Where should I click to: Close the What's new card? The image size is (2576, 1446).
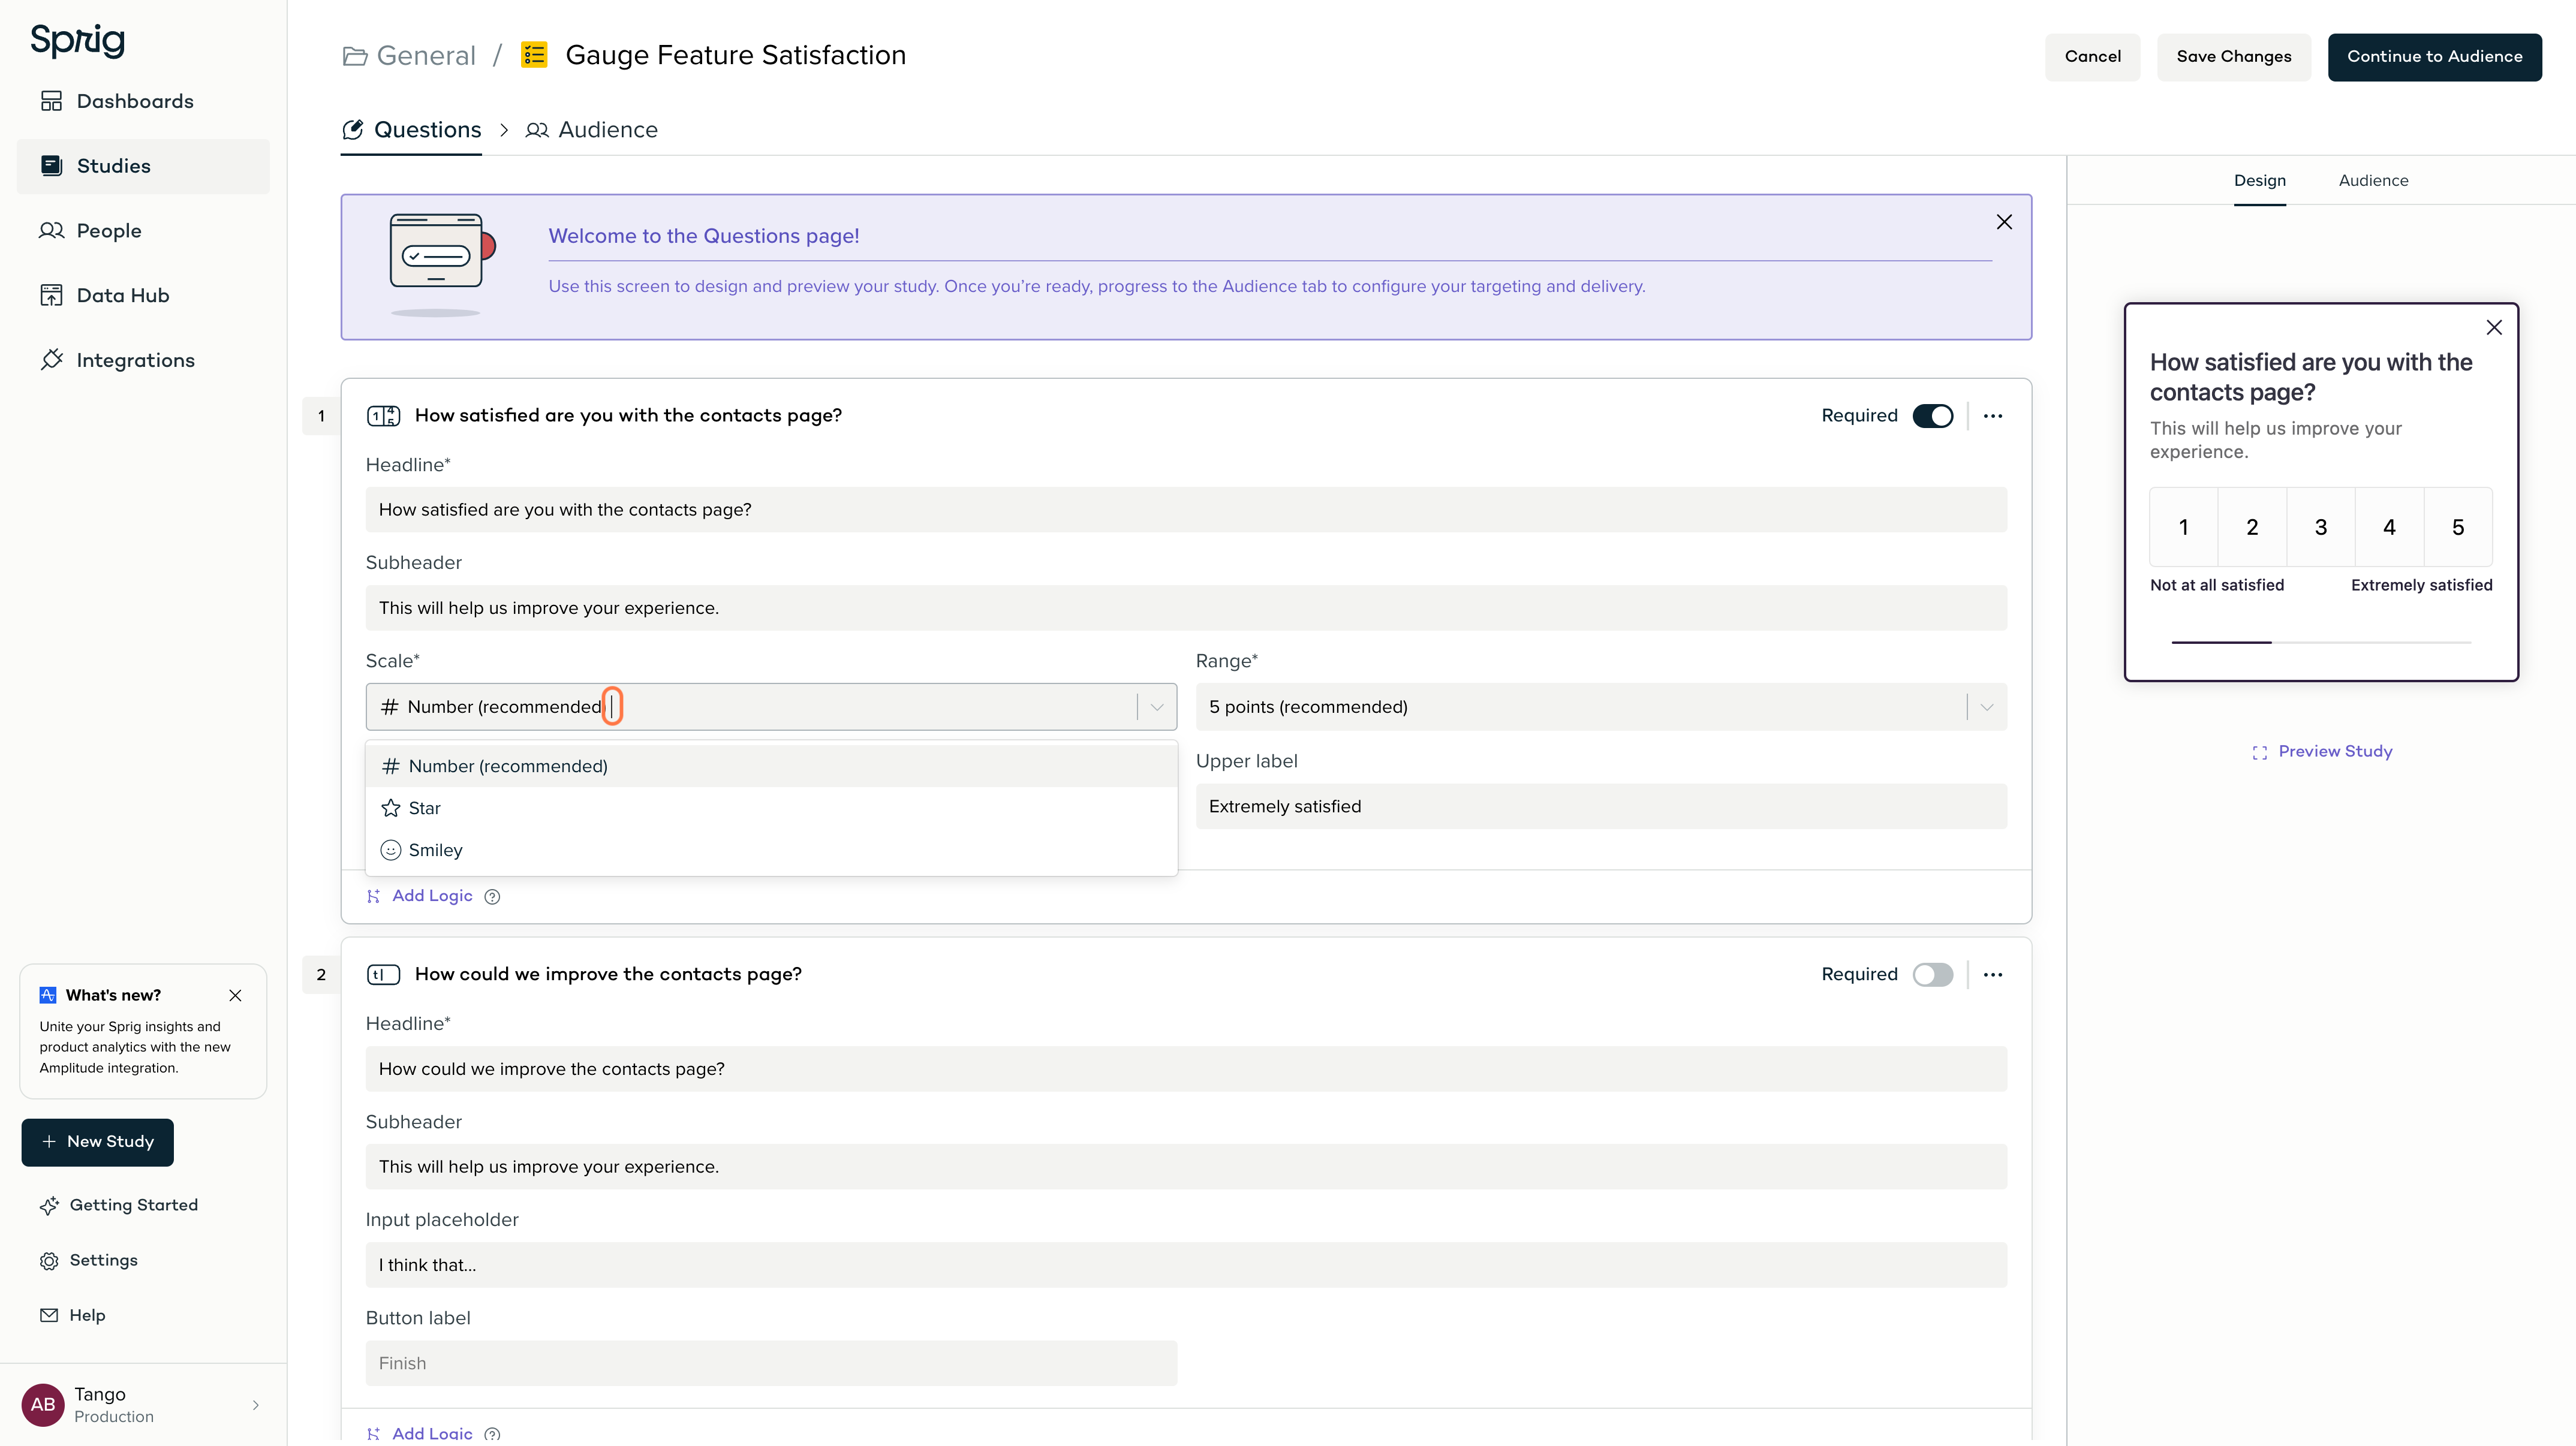click(x=235, y=995)
